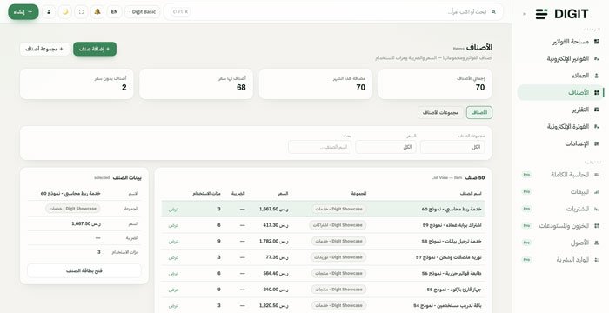The height and width of the screenshot is (313, 609).
Task: Click the items with price card showing 68
Action: click(x=196, y=83)
